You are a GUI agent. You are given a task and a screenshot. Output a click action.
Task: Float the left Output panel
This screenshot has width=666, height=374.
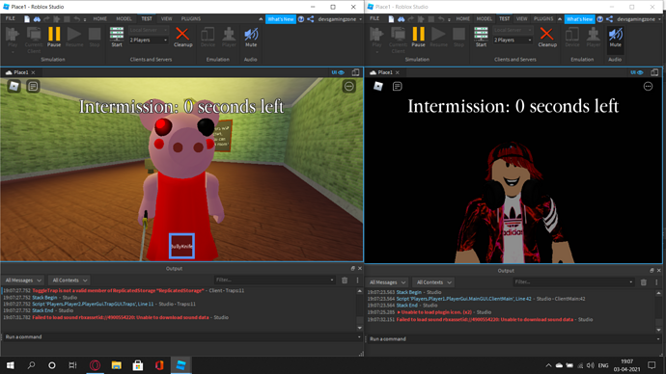[352, 268]
